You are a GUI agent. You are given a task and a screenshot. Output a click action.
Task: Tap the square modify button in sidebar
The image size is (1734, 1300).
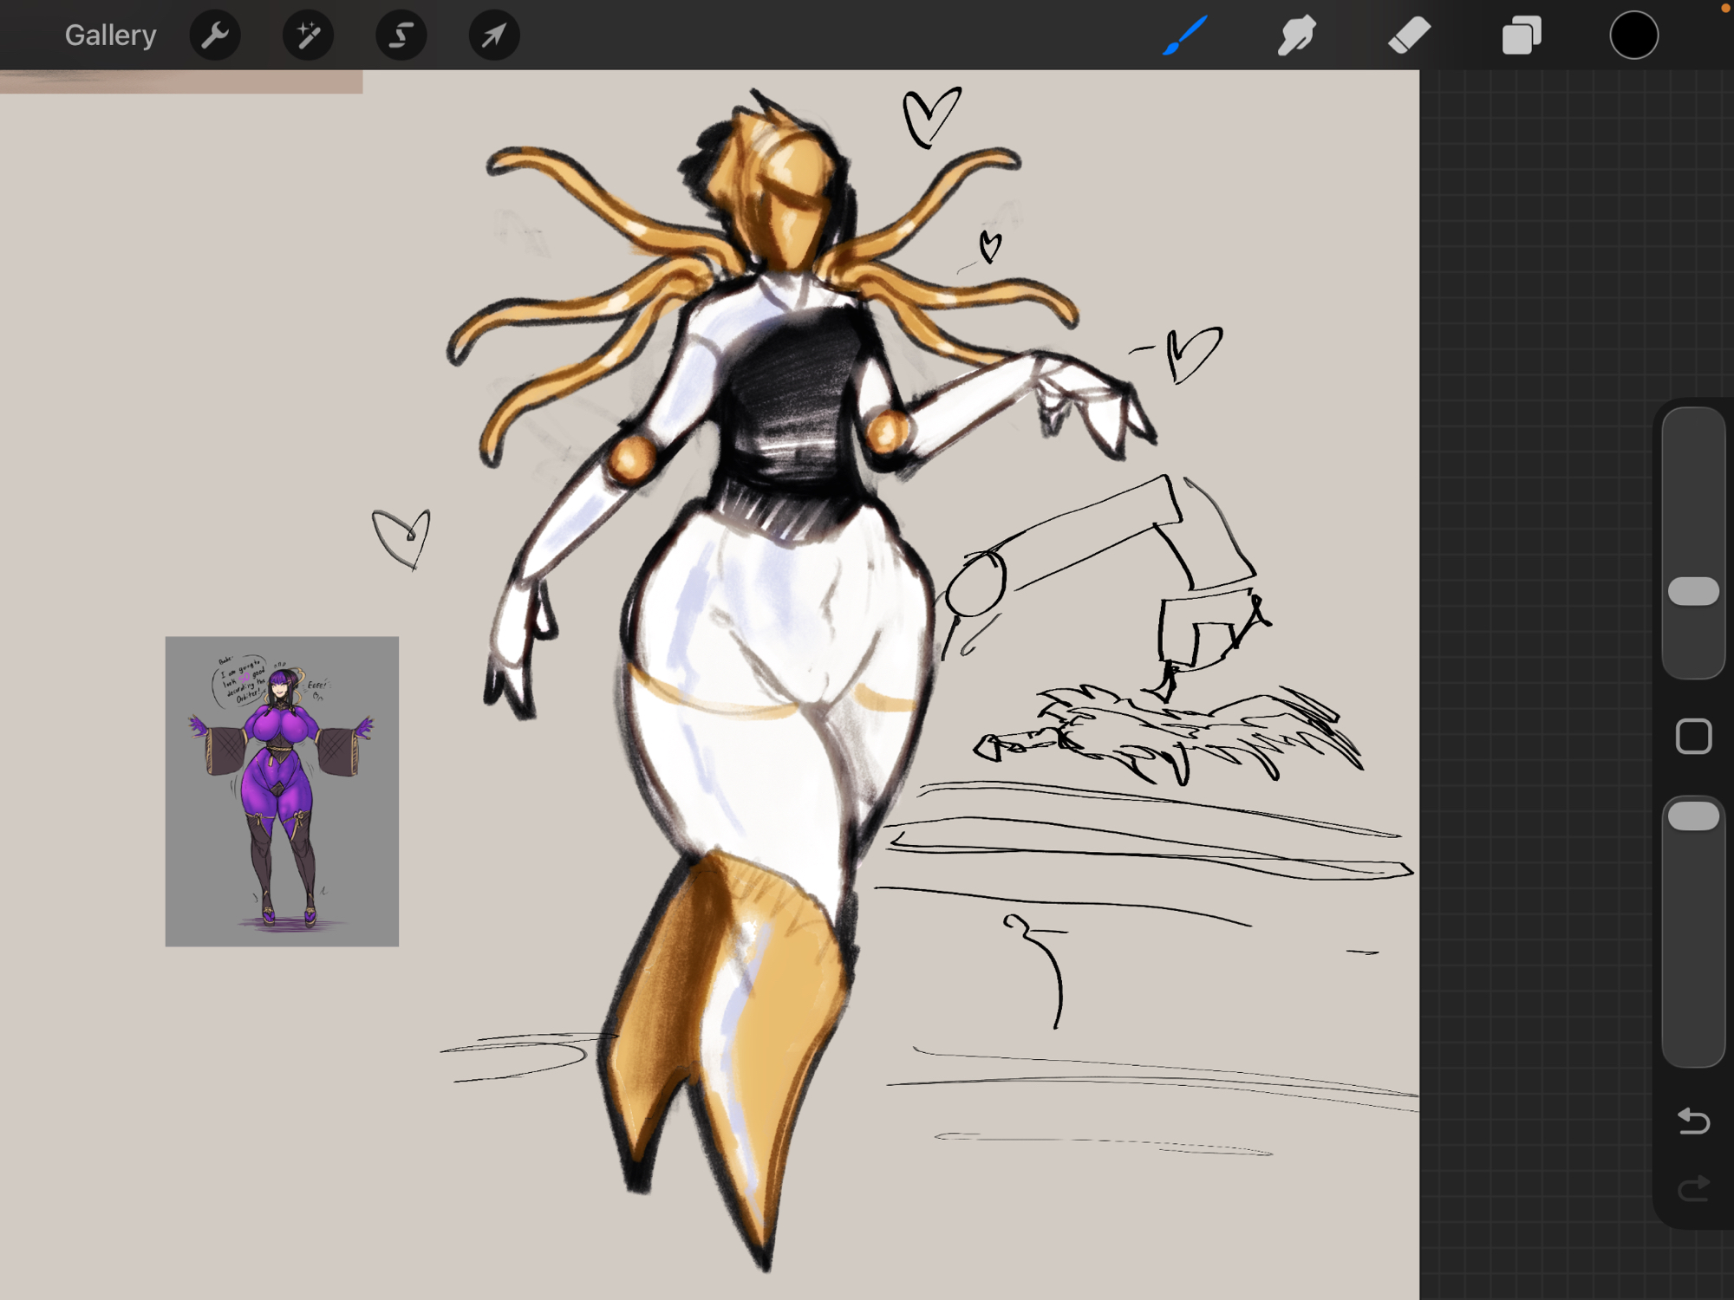click(1693, 737)
